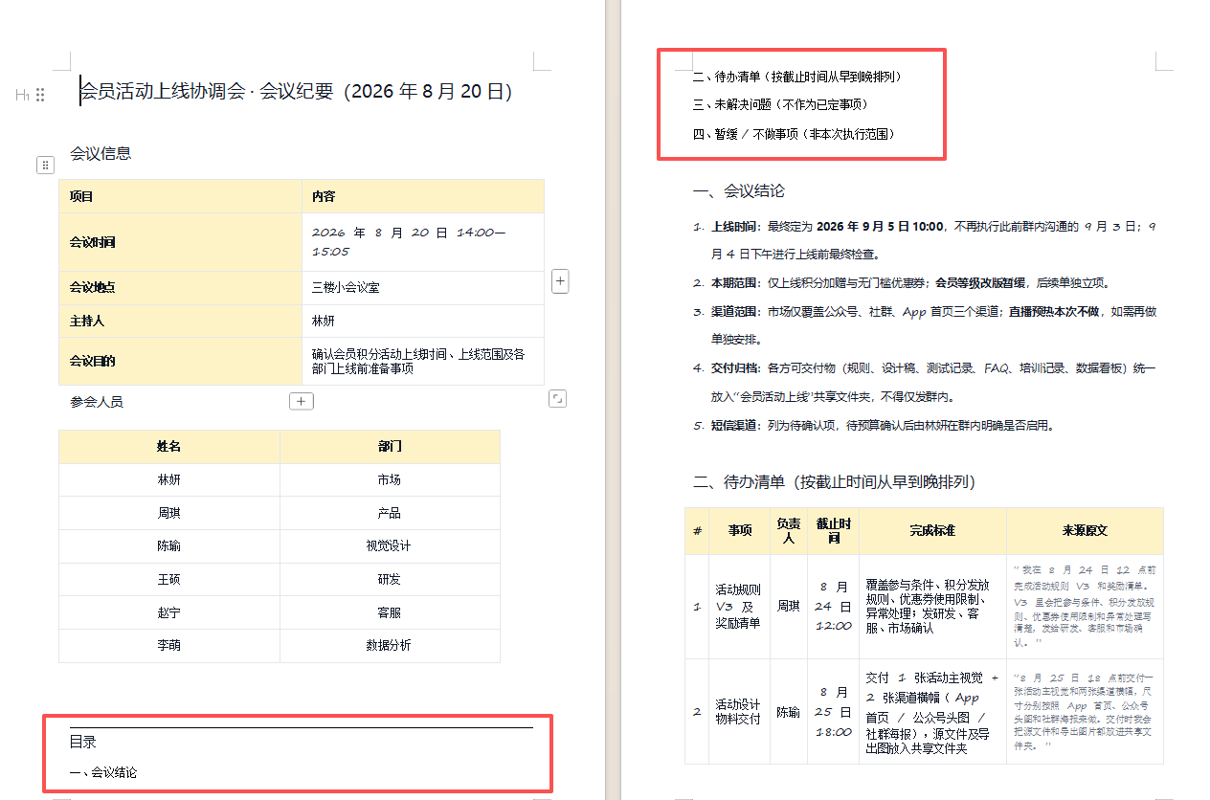Select the # header cell in the todo table
The height and width of the screenshot is (800, 1210).
(x=697, y=531)
